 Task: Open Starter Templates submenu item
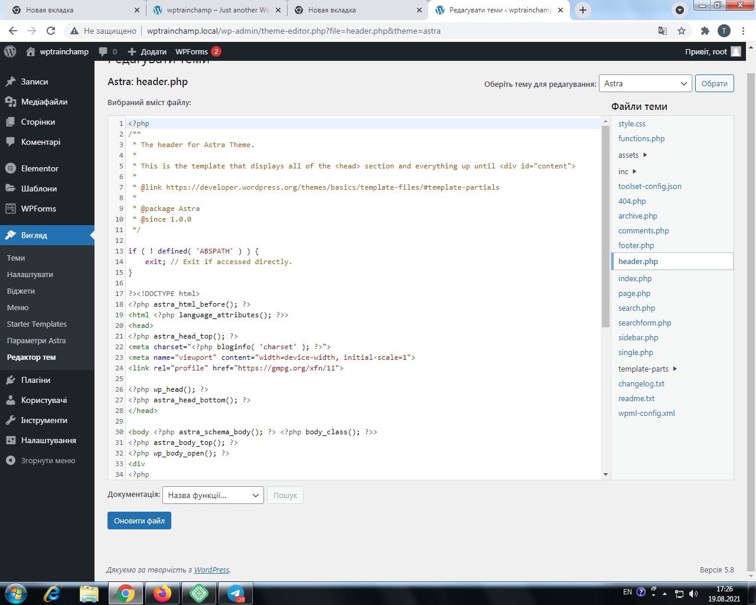coord(37,324)
